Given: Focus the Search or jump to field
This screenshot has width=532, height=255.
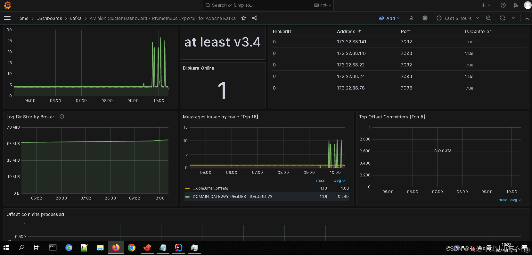Looking at the screenshot, I should [268, 5].
